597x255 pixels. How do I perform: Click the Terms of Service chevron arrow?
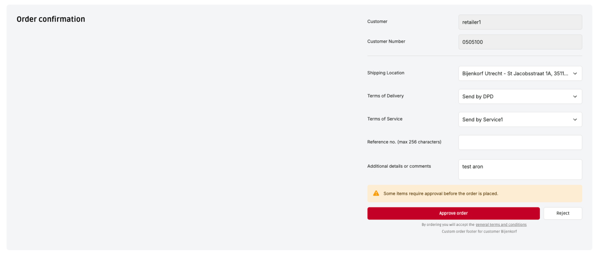click(x=575, y=120)
